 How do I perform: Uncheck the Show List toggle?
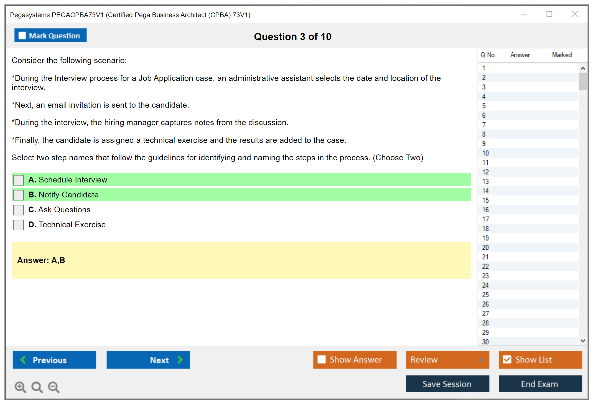tap(507, 359)
